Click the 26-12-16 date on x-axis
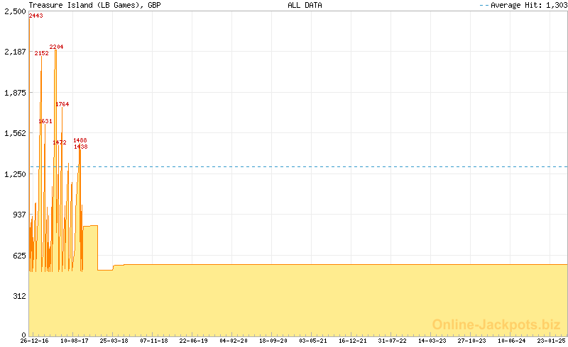This screenshot has width=568, height=347. pos(35,341)
